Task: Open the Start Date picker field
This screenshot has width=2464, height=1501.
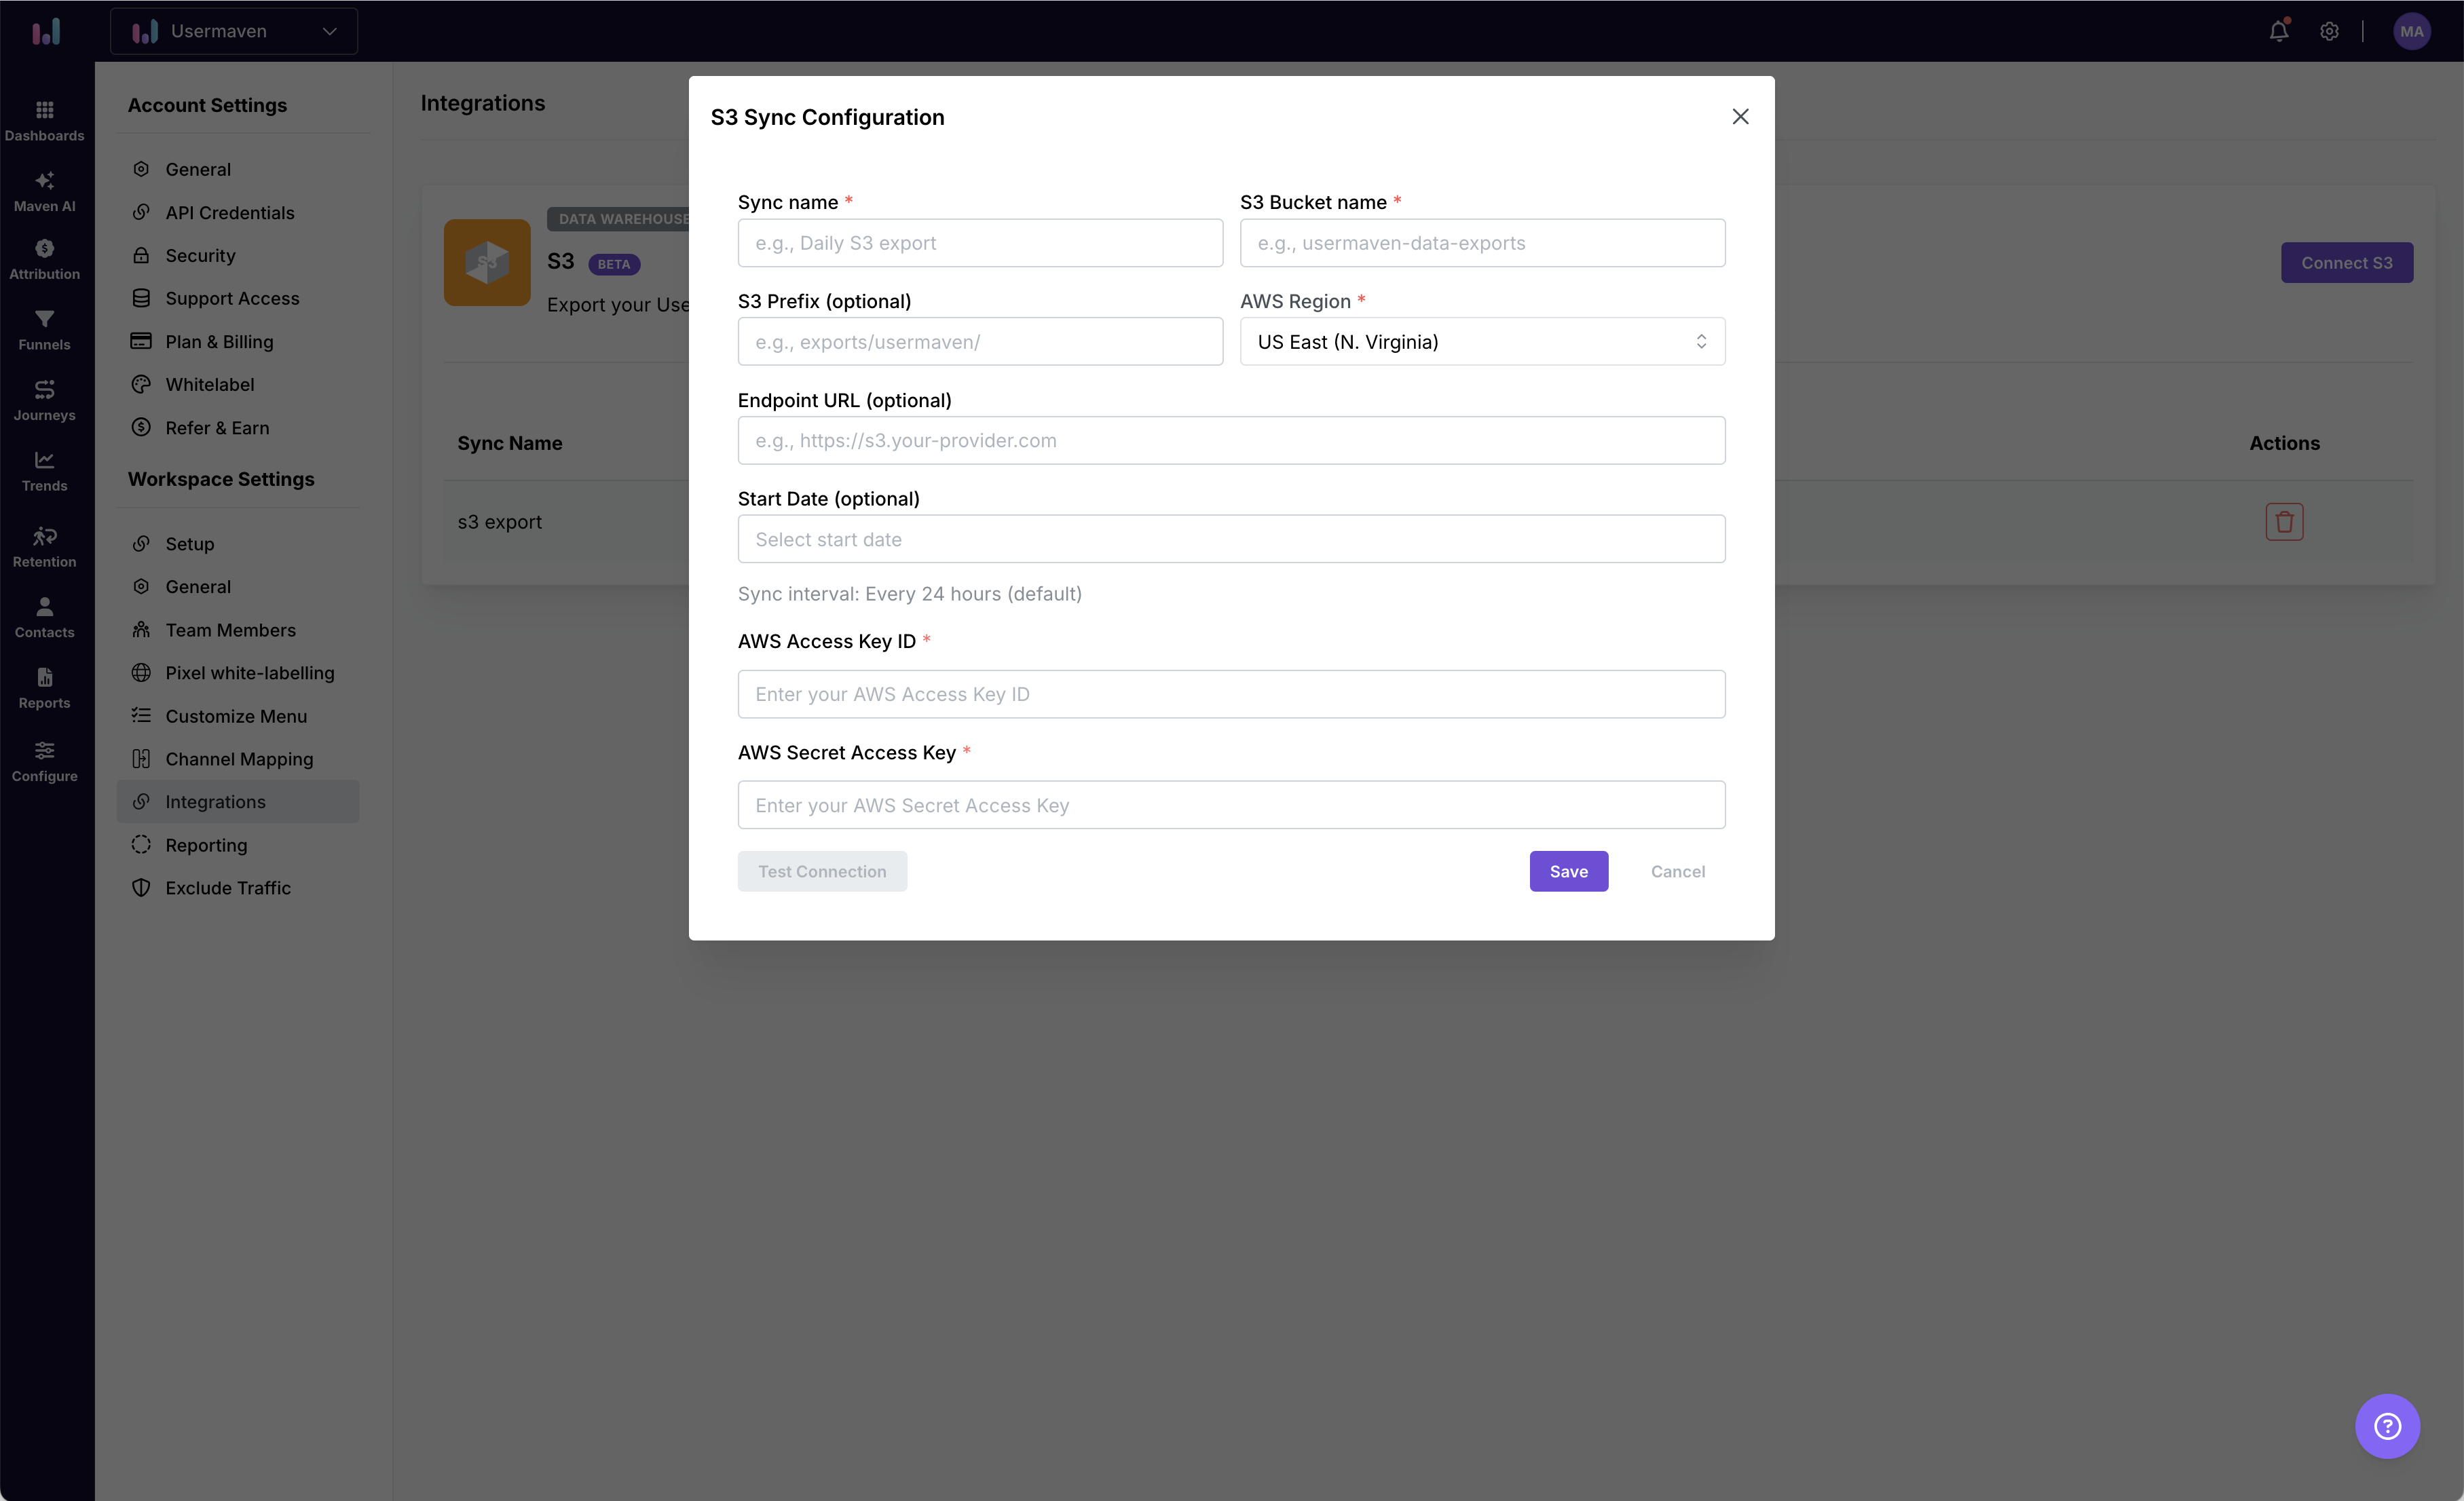Action: click(x=1231, y=539)
